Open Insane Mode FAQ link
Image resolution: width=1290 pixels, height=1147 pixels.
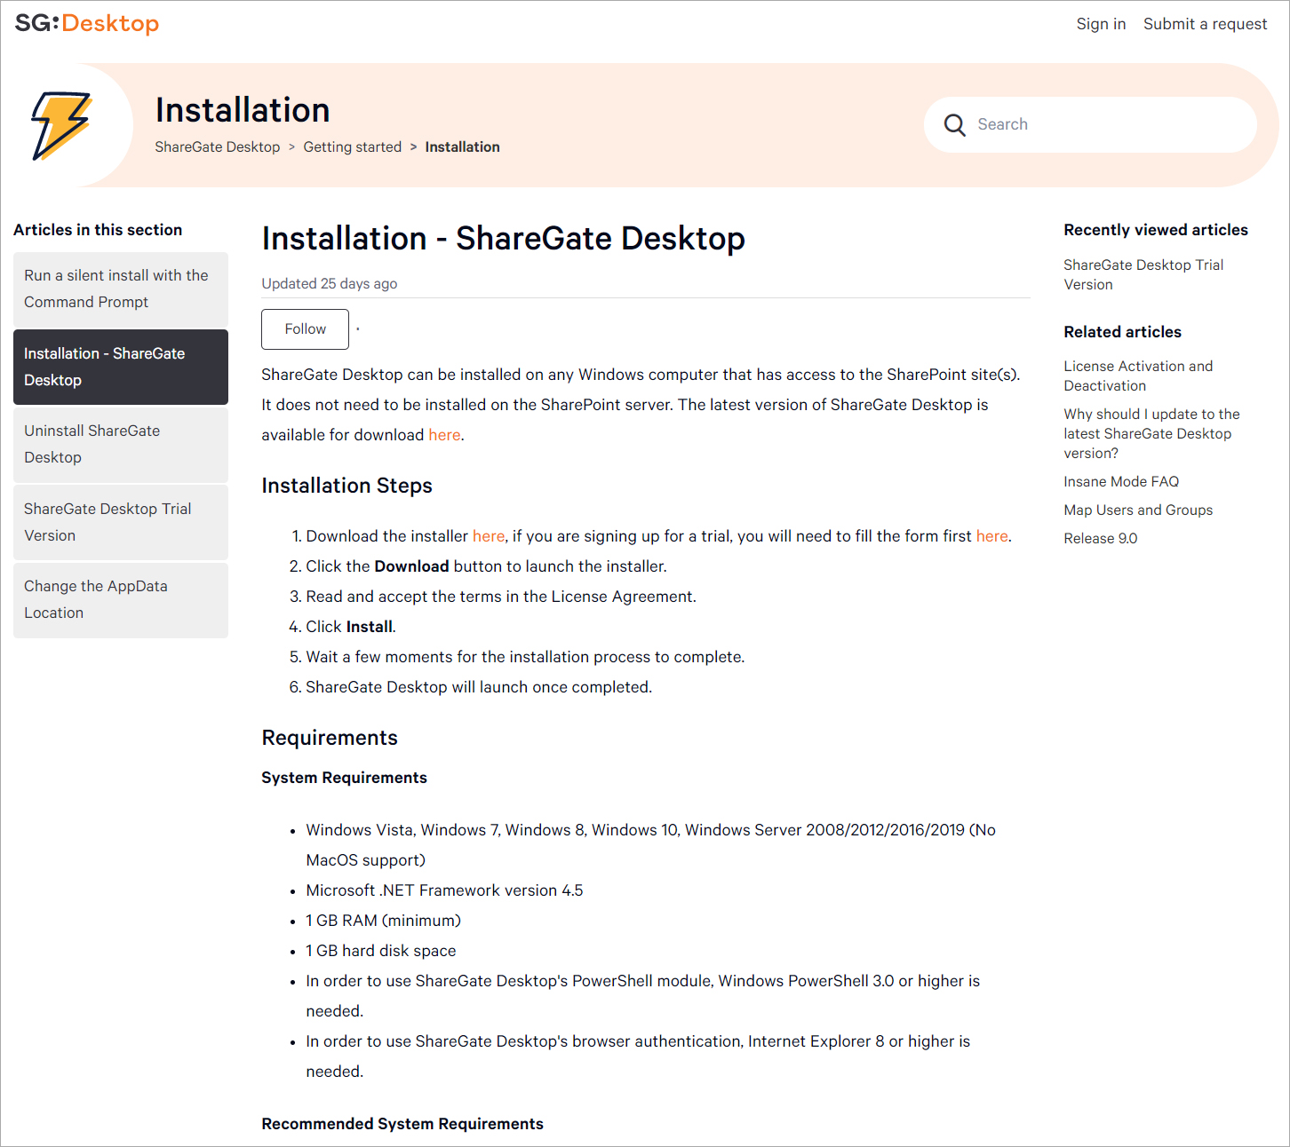pos(1121,481)
